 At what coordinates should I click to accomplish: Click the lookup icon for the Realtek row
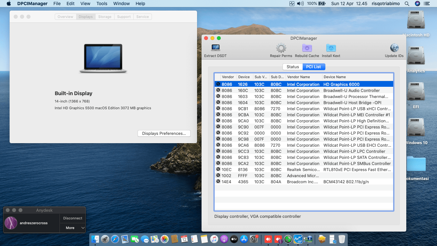(218, 169)
